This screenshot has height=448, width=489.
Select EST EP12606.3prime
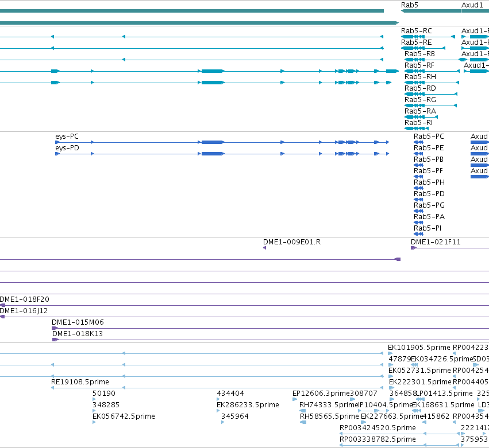pos(321,394)
